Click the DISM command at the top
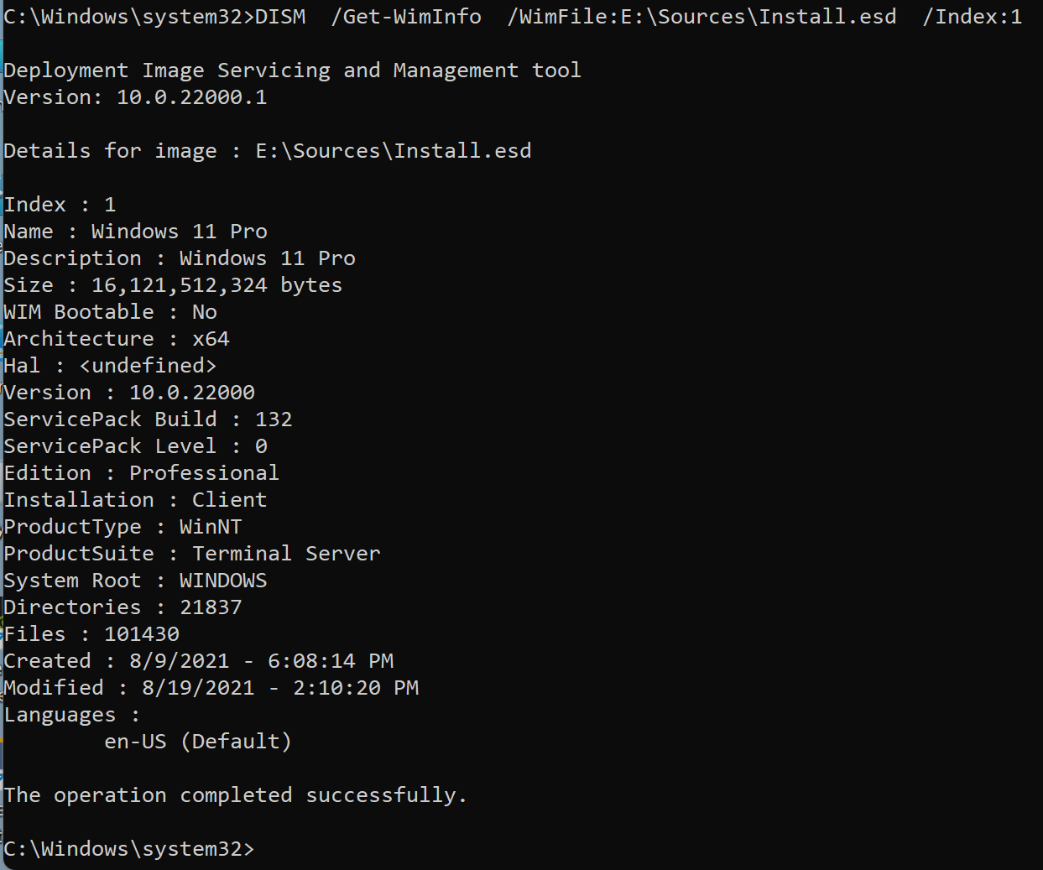Screen dimensions: 1043x870 [x=280, y=16]
